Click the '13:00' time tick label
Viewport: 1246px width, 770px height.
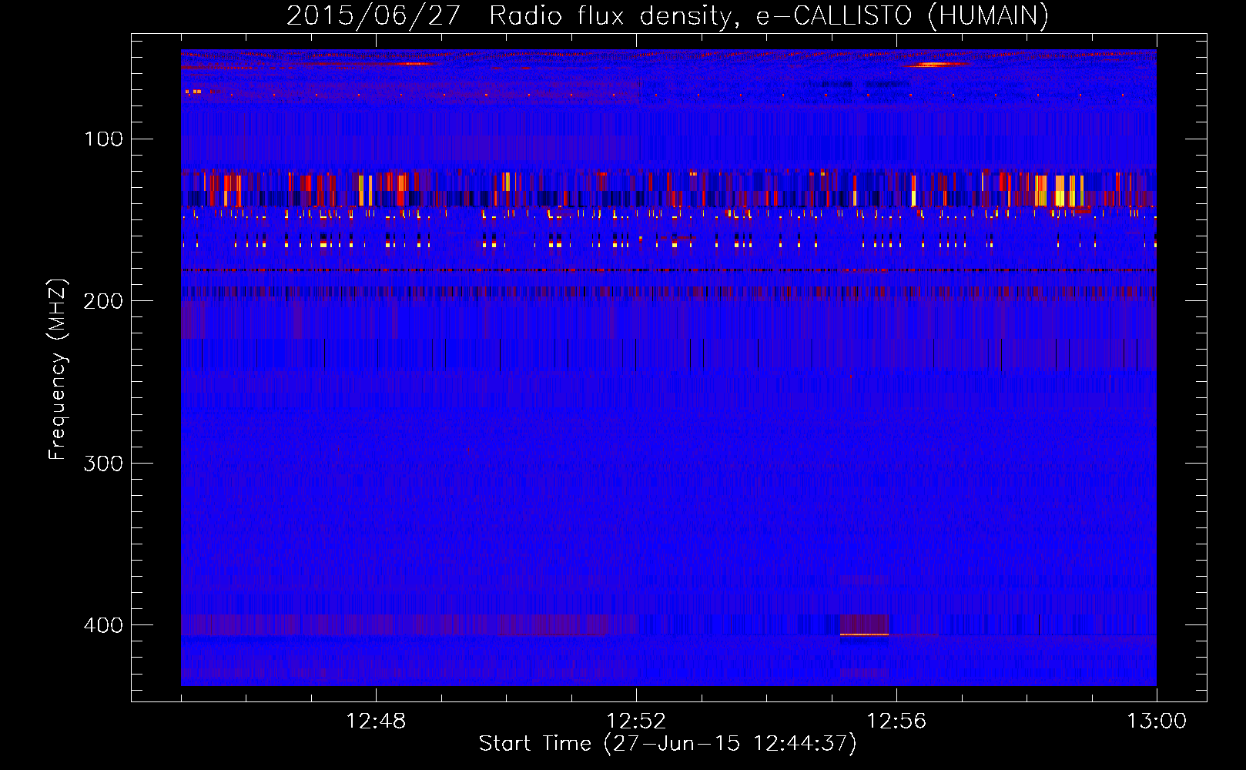[x=1157, y=721]
